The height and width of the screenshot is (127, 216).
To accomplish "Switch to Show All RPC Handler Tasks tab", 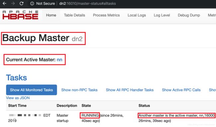I will [130, 90].
